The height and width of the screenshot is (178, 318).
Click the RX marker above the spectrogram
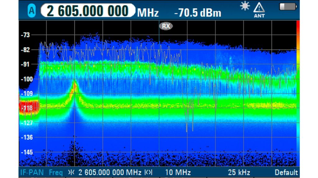point(166,26)
